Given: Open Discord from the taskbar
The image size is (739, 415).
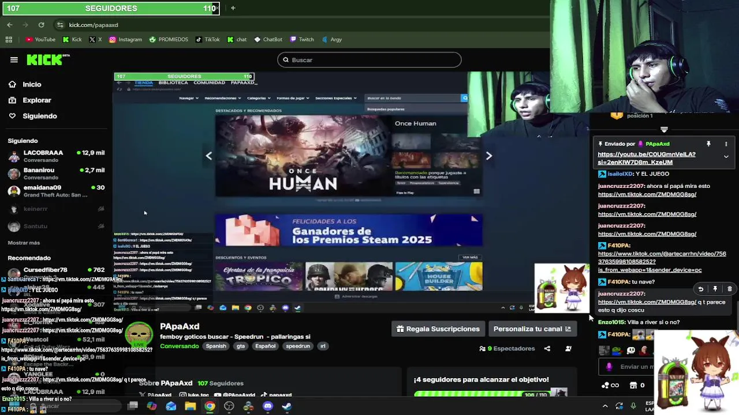Looking at the screenshot, I should [267, 406].
